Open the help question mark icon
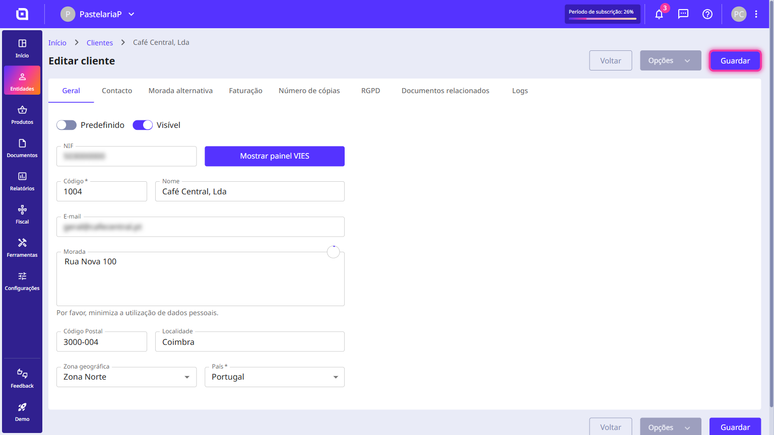This screenshot has width=774, height=435. pos(707,14)
